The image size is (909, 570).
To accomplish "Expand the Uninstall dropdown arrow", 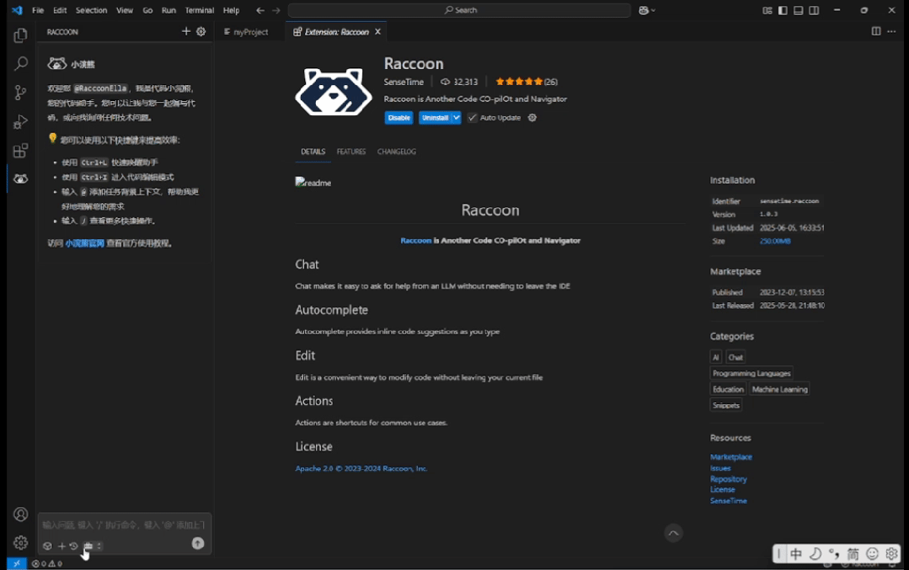I will (x=457, y=118).
